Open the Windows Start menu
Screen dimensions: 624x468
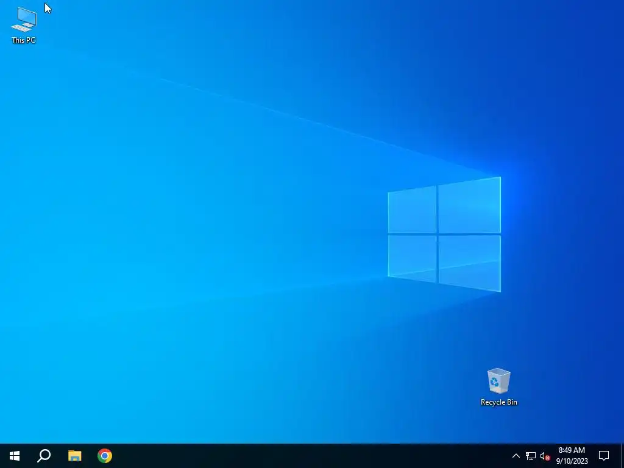pyautogui.click(x=15, y=456)
